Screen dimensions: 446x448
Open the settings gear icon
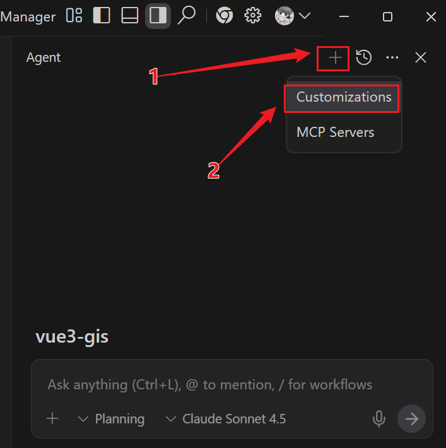[253, 16]
